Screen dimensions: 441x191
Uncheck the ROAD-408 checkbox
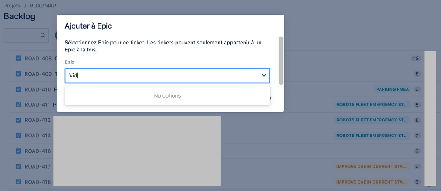(x=19, y=59)
